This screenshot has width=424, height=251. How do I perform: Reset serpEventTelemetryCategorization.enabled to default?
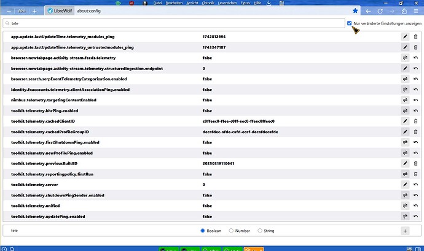click(415, 79)
